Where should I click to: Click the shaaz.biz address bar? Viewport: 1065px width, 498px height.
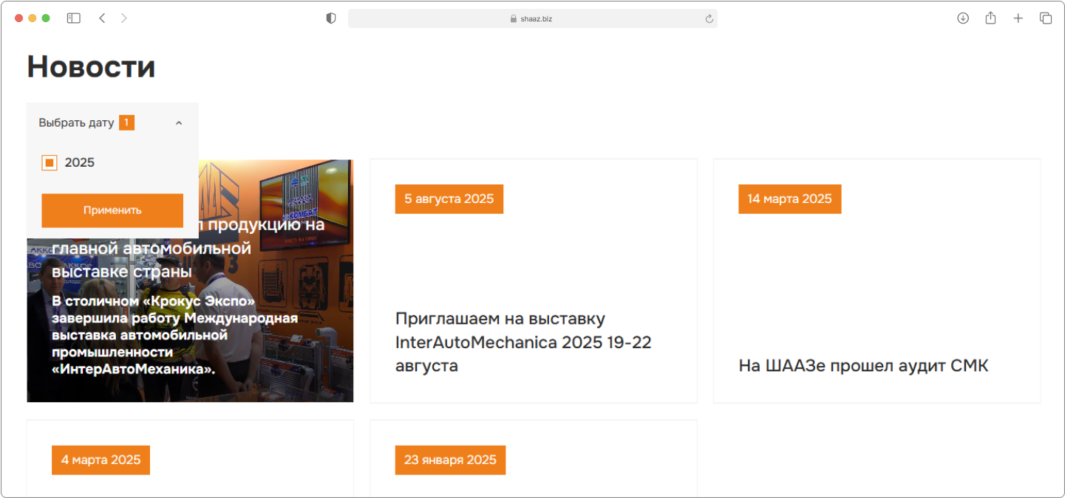pyautogui.click(x=532, y=18)
